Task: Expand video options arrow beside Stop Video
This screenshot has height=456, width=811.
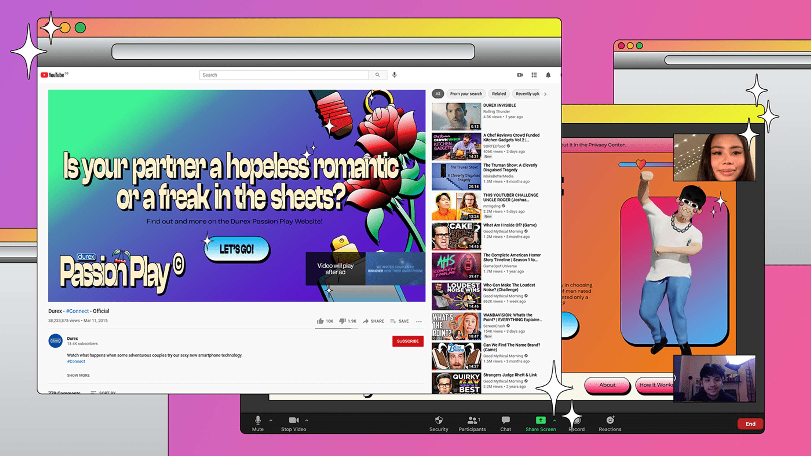Action: click(x=307, y=420)
